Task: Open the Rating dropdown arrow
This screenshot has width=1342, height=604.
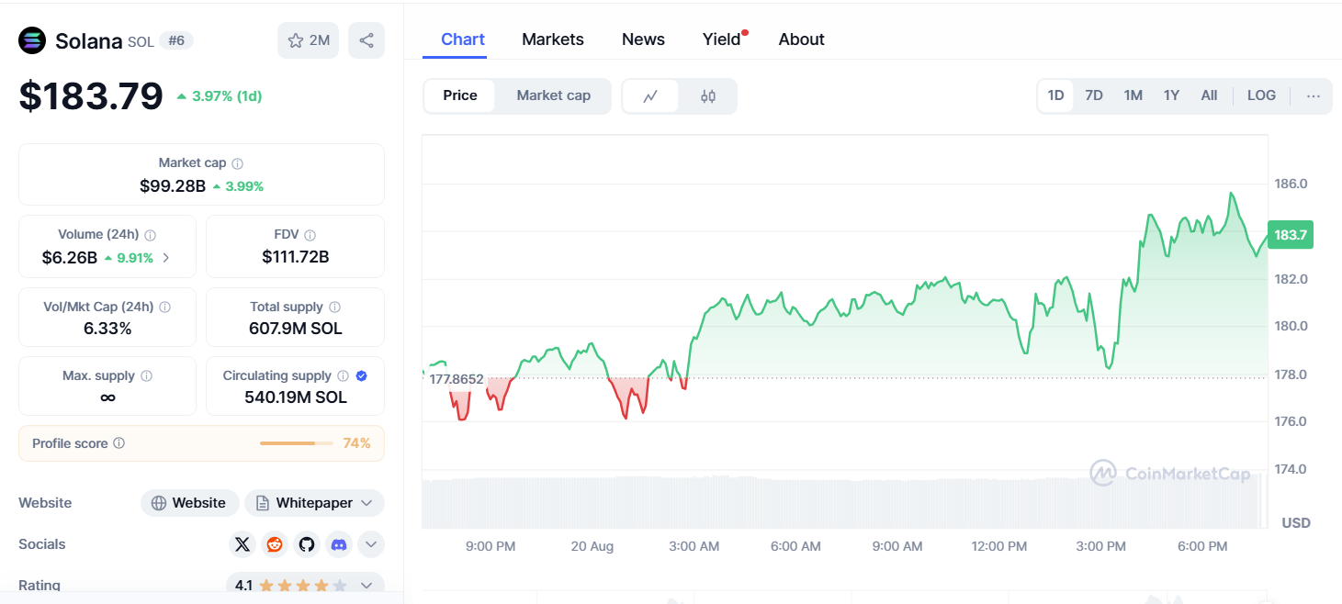Action: point(367,585)
